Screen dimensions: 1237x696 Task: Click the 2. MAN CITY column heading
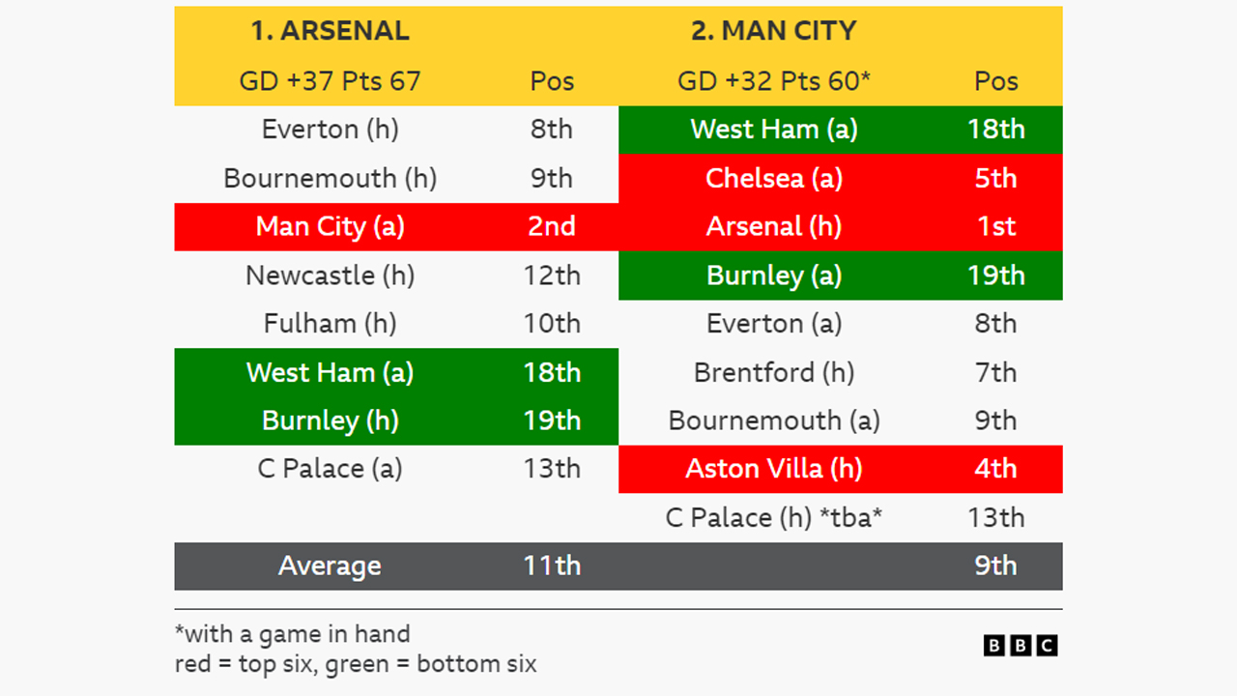[773, 31]
